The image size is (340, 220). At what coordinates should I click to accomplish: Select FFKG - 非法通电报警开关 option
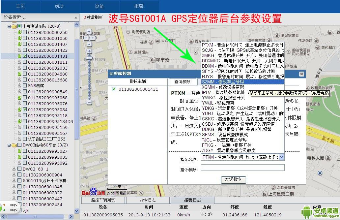coord(242,145)
